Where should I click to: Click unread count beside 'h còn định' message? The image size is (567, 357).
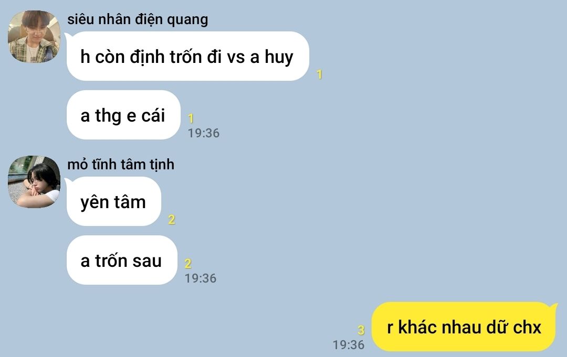[x=319, y=74]
